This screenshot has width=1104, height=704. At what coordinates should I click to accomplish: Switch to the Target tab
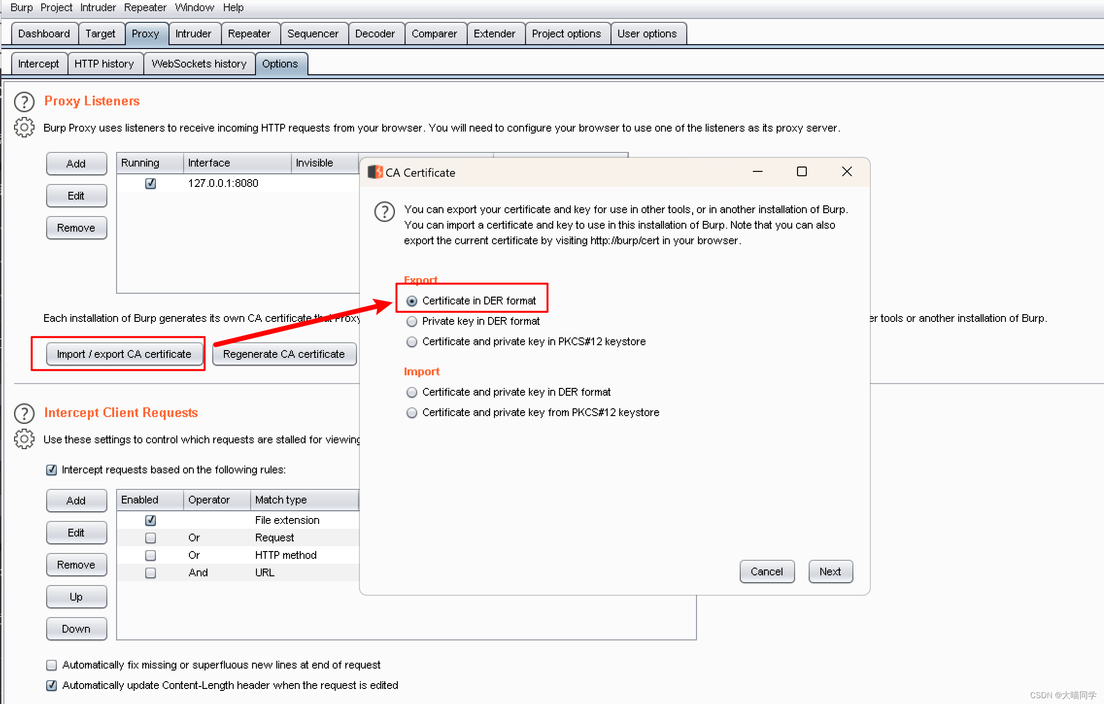tap(101, 34)
